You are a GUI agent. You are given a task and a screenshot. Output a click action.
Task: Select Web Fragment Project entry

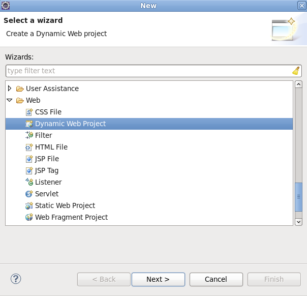click(72, 217)
